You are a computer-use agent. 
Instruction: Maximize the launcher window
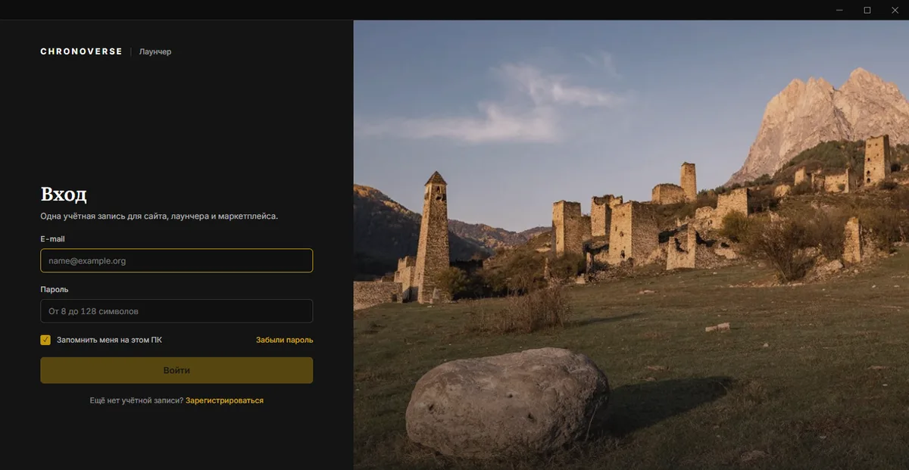tap(867, 10)
